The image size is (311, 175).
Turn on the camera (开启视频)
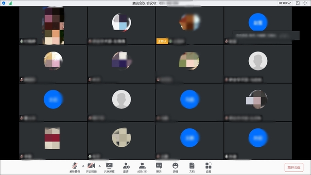coord(91,168)
